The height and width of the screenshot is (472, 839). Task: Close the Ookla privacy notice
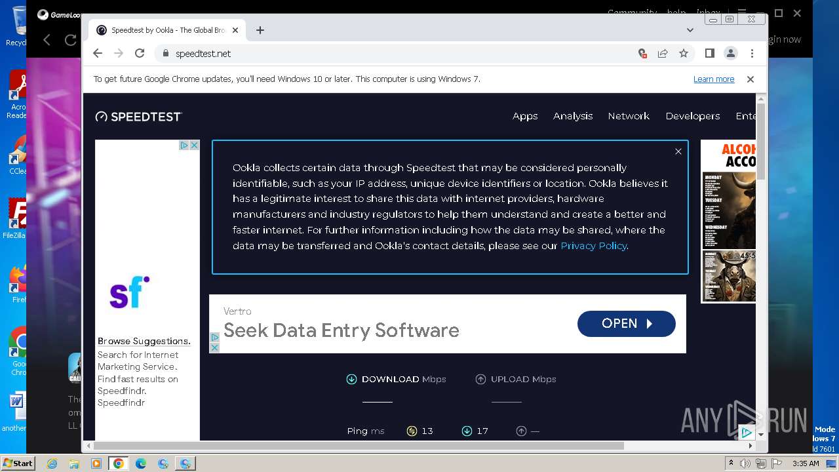click(678, 151)
